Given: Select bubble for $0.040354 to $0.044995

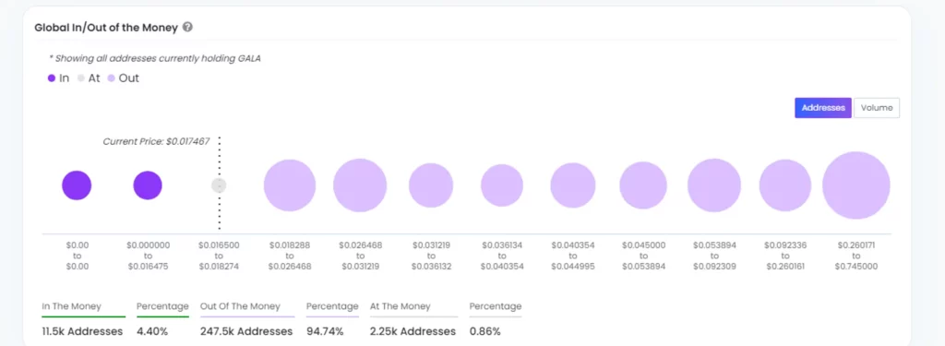Looking at the screenshot, I should (x=572, y=185).
